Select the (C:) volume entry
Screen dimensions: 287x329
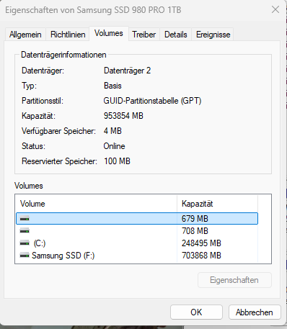137,243
